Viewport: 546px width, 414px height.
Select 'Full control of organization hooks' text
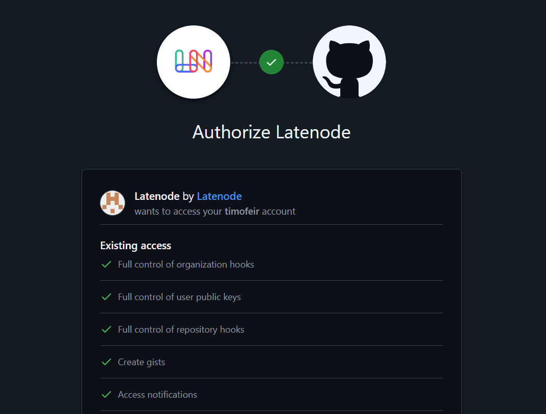pos(186,264)
